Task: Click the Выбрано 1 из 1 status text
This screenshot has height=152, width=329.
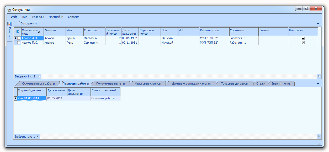Action: [x=25, y=137]
